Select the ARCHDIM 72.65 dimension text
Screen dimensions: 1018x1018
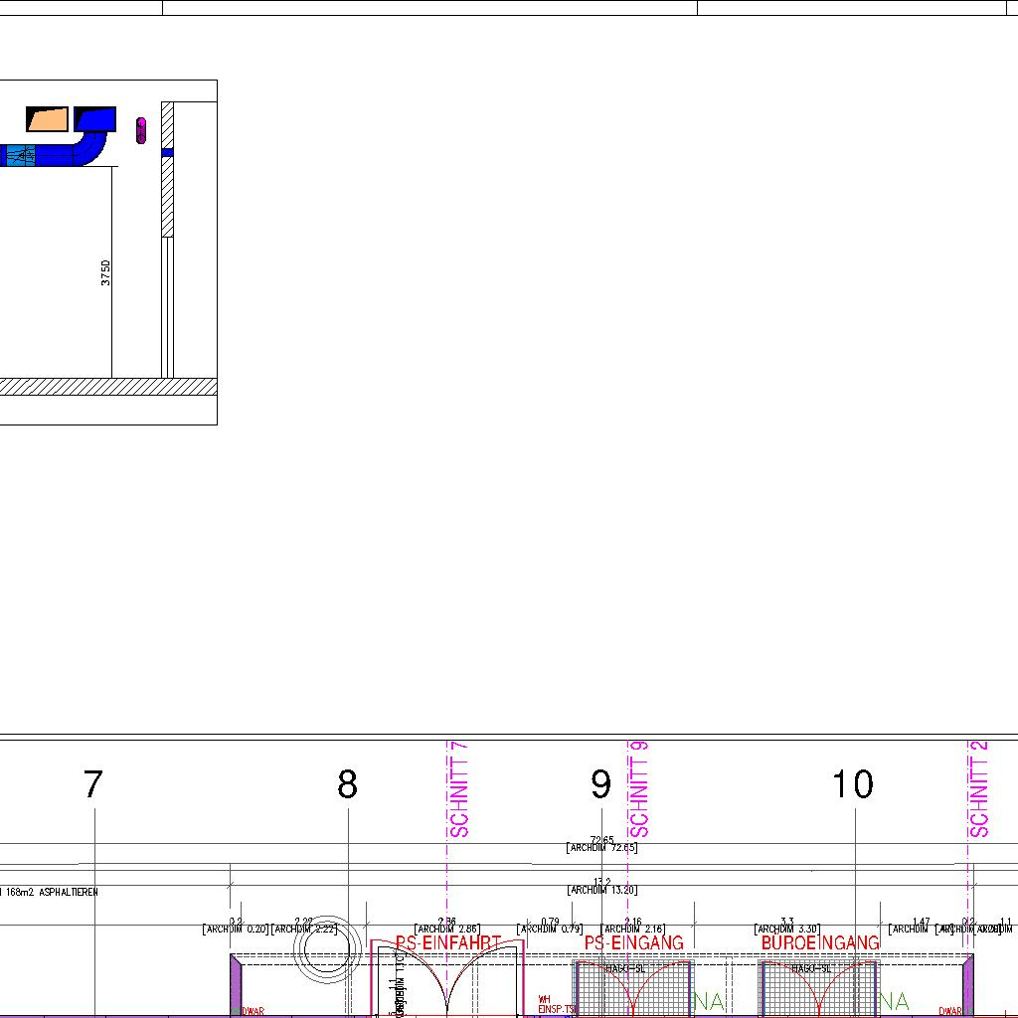(x=601, y=848)
